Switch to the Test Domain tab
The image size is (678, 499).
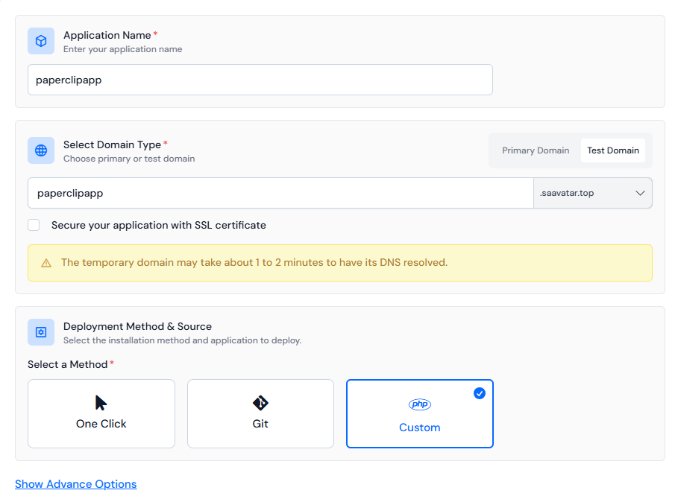click(x=612, y=150)
